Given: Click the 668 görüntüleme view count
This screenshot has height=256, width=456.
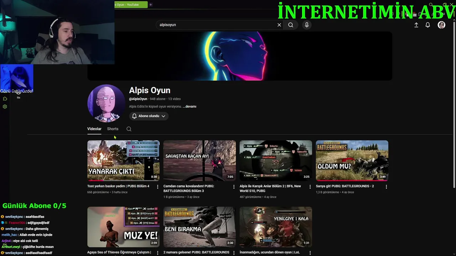Looking at the screenshot, I should pyautogui.click(x=98, y=192).
